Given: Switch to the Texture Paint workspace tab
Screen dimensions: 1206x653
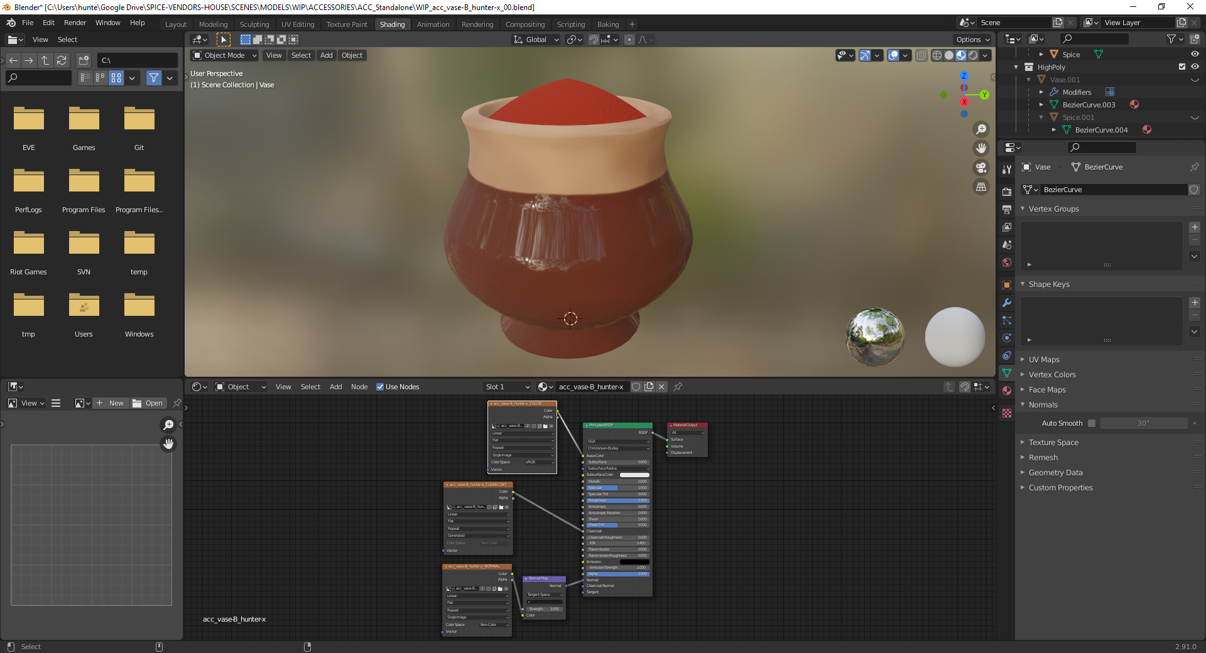Looking at the screenshot, I should coord(347,24).
